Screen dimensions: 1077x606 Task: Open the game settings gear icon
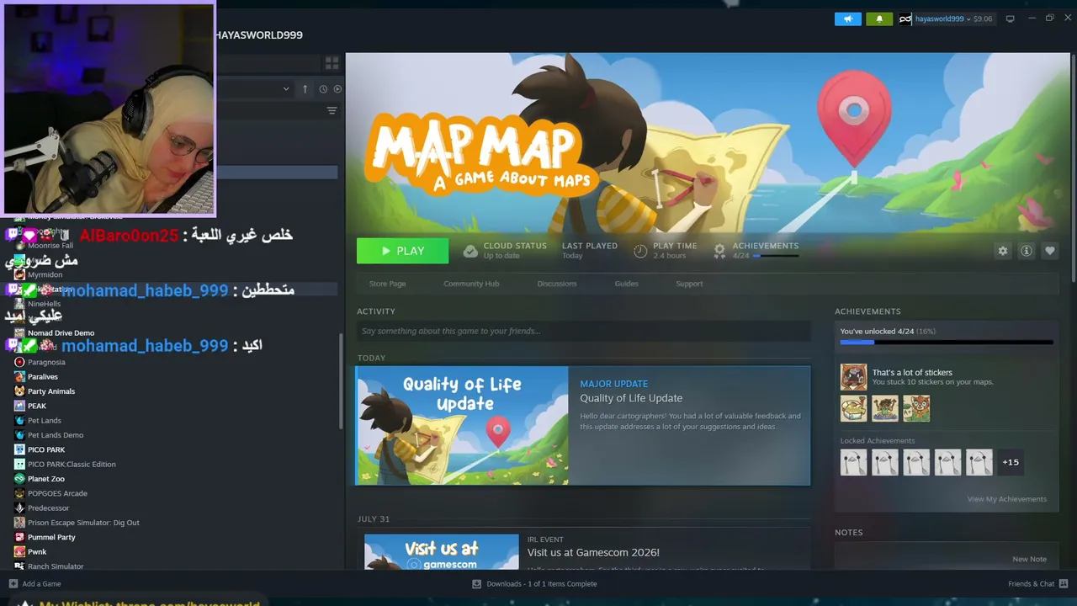(1002, 251)
